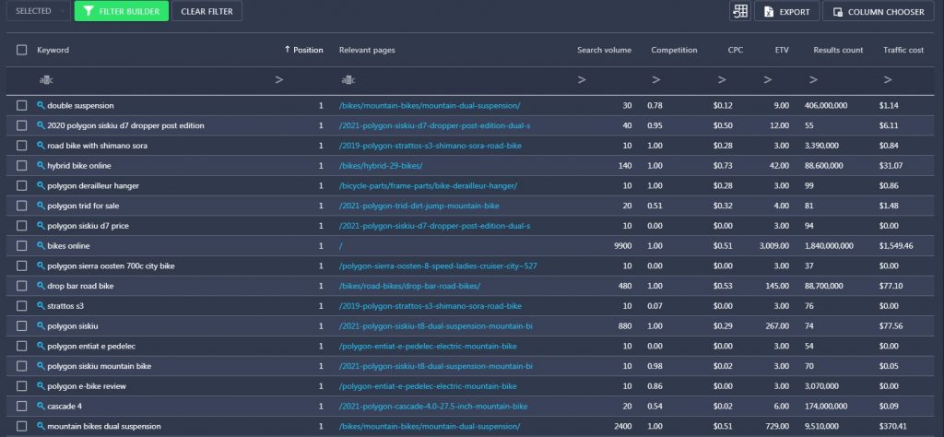The height and width of the screenshot is (437, 944).
Task: Sort by Search volume column header
Action: [x=604, y=50]
